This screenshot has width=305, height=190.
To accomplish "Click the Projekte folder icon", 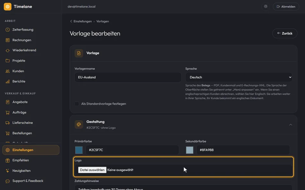I will pos(8,61).
